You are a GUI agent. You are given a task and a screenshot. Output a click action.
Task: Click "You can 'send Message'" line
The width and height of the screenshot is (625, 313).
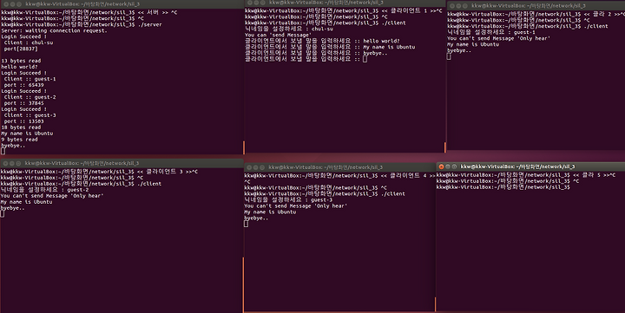278,35
